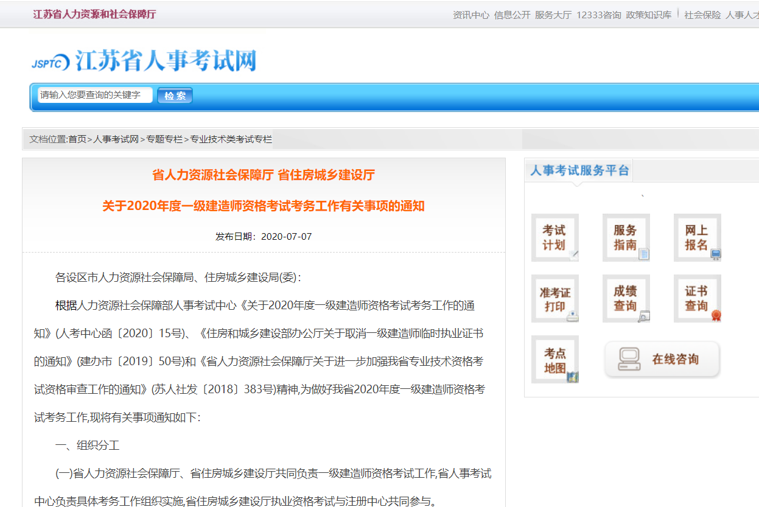Open the 证书查询 icon tile
The width and height of the screenshot is (759, 507).
point(698,298)
